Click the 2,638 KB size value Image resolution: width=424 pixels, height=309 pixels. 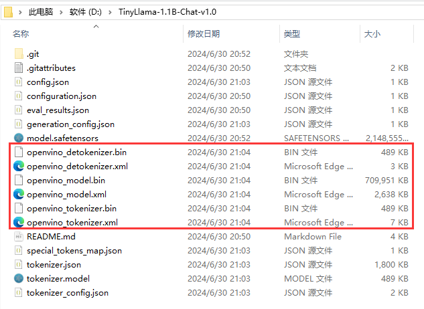[391, 195]
